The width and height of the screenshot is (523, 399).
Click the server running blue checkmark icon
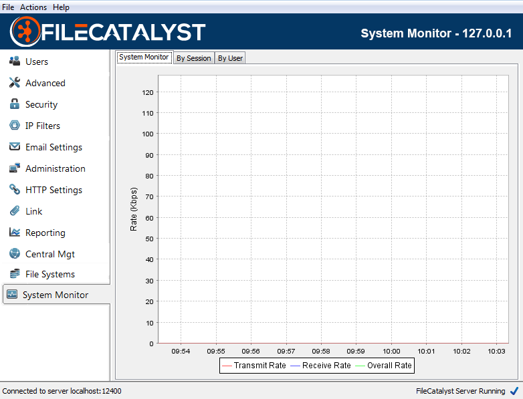coord(514,391)
